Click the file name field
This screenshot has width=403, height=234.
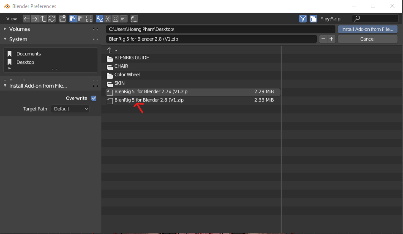point(211,39)
